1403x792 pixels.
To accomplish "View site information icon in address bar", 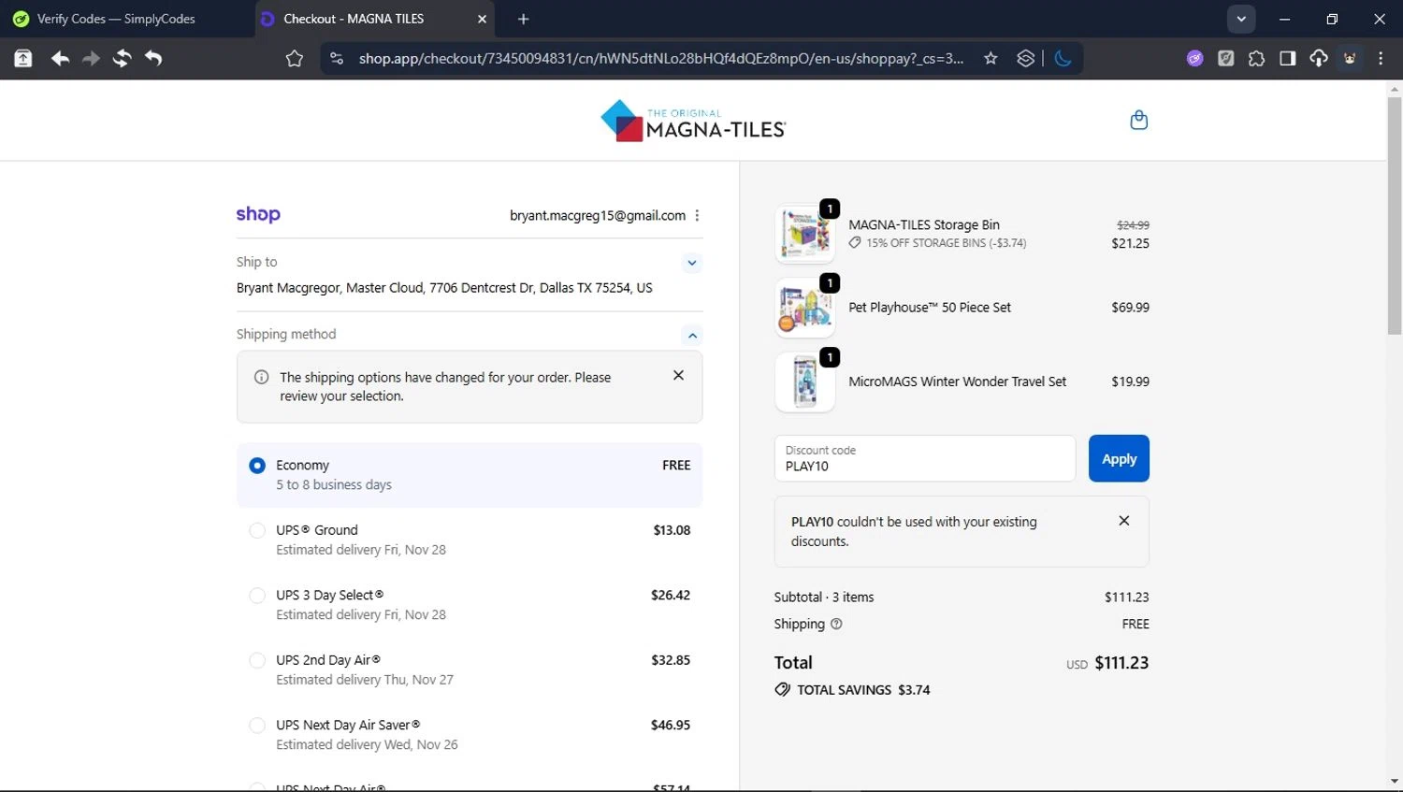I will tap(337, 58).
